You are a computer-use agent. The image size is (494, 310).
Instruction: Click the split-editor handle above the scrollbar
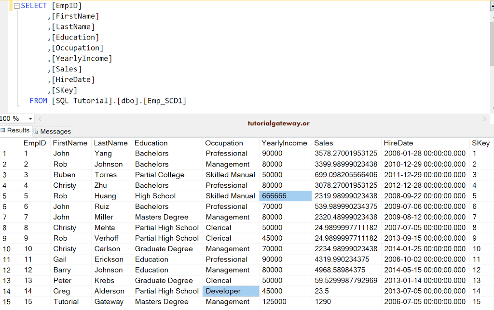[492, 7]
